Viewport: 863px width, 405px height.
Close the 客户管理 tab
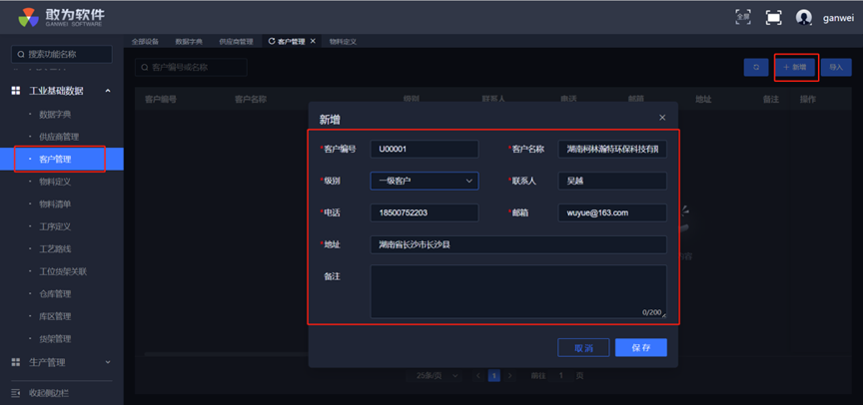click(313, 41)
